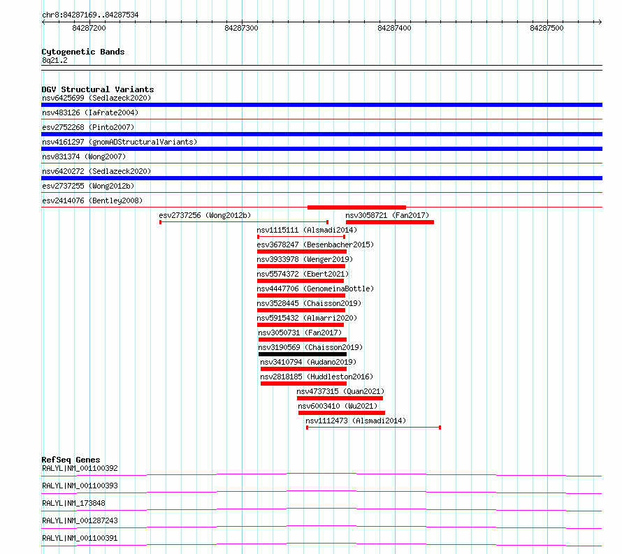Click esv2737256 (Wong2012b) label
This screenshot has height=554, width=622.
click(x=205, y=215)
